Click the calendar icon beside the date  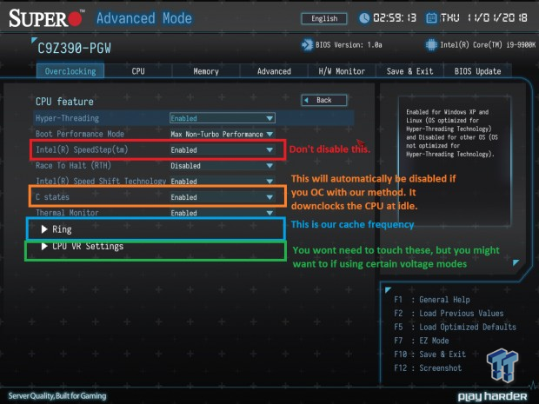click(431, 18)
